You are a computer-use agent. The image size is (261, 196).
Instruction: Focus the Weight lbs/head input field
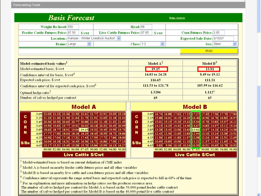(x=73, y=27)
